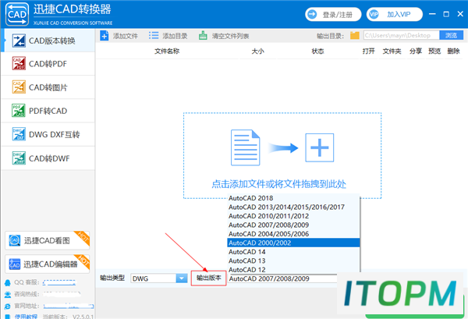Click the app CAD logo
The image size is (468, 319).
(17, 14)
